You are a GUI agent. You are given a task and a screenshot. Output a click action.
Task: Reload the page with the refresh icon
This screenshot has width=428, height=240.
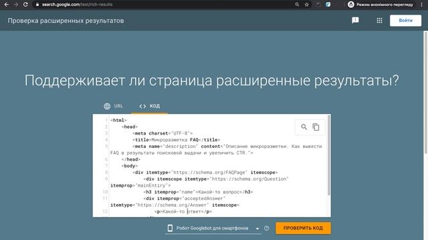tap(25, 5)
